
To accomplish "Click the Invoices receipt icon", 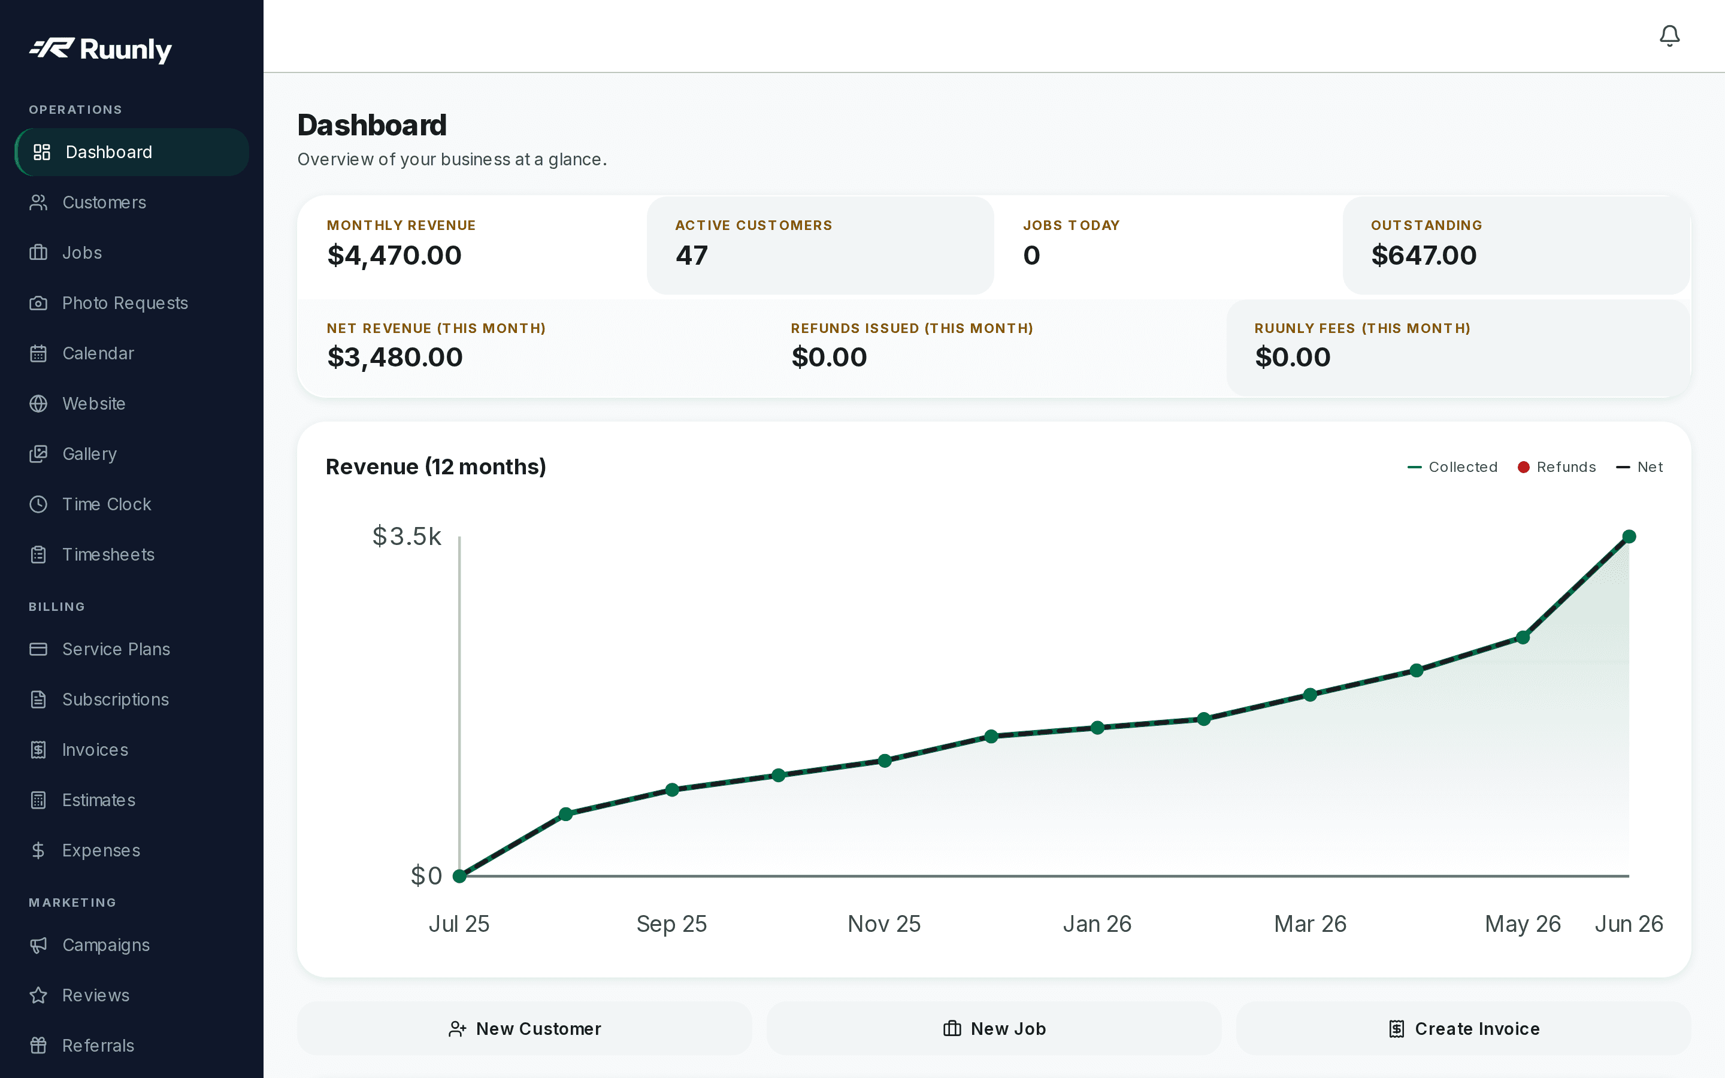I will pos(38,749).
